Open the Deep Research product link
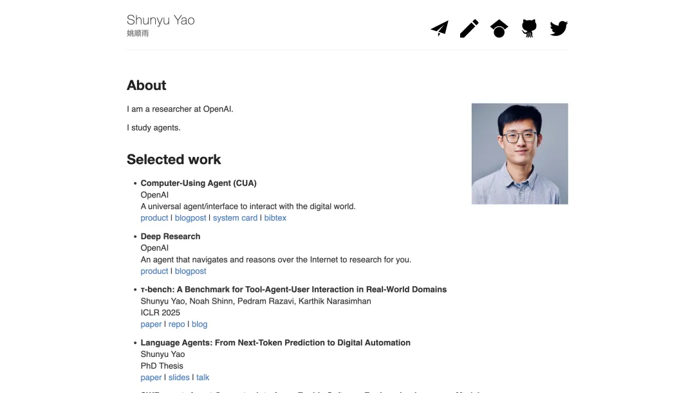The height and width of the screenshot is (393, 695). click(154, 271)
